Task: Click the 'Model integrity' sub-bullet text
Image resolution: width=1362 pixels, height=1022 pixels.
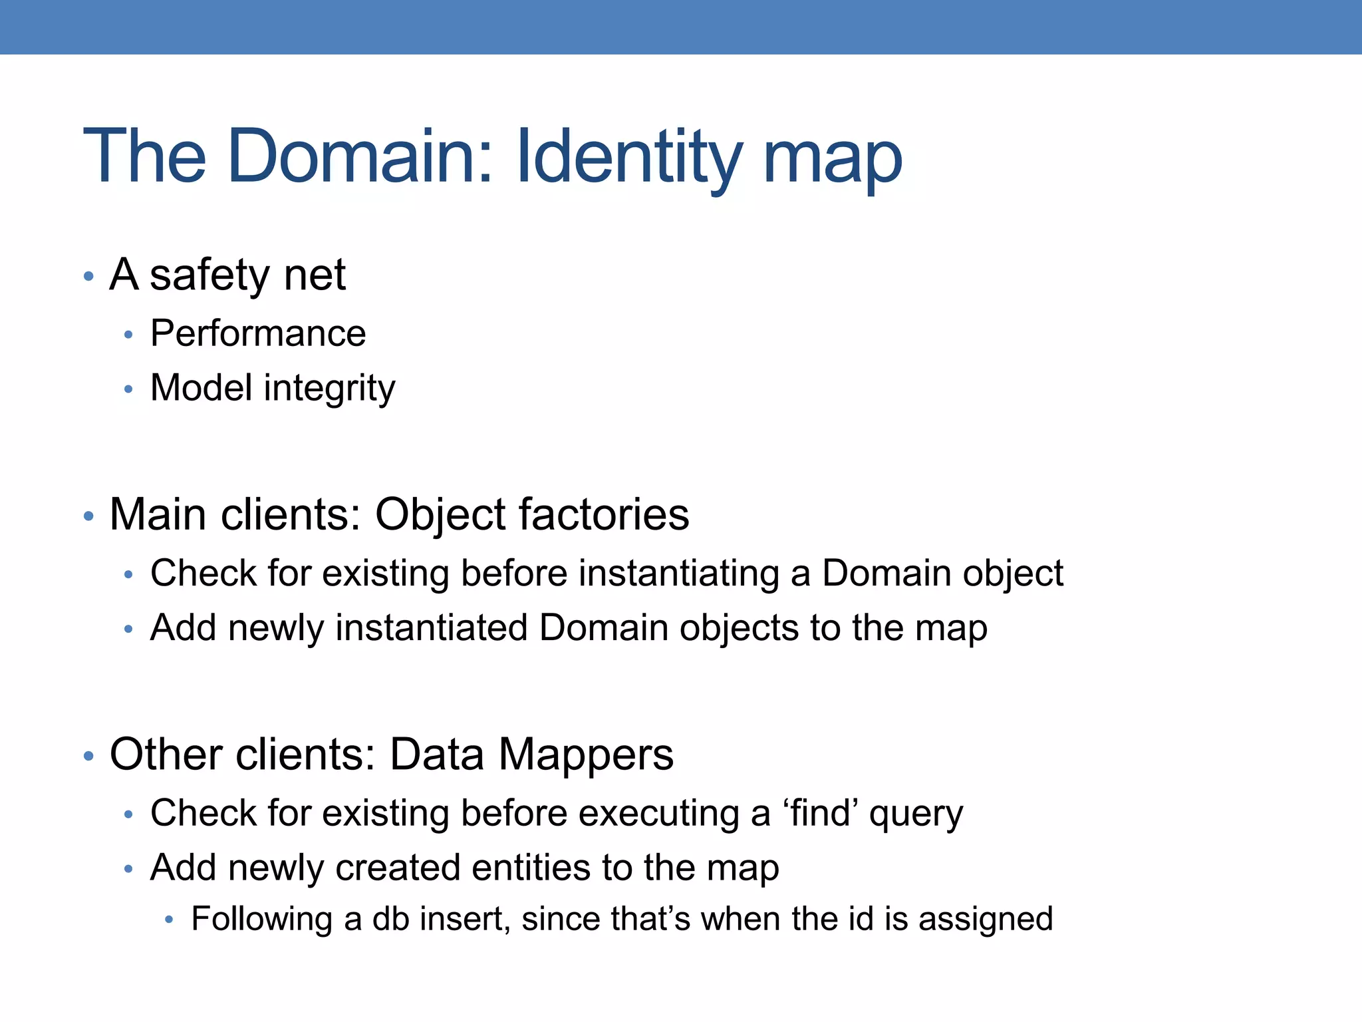Action: (273, 388)
